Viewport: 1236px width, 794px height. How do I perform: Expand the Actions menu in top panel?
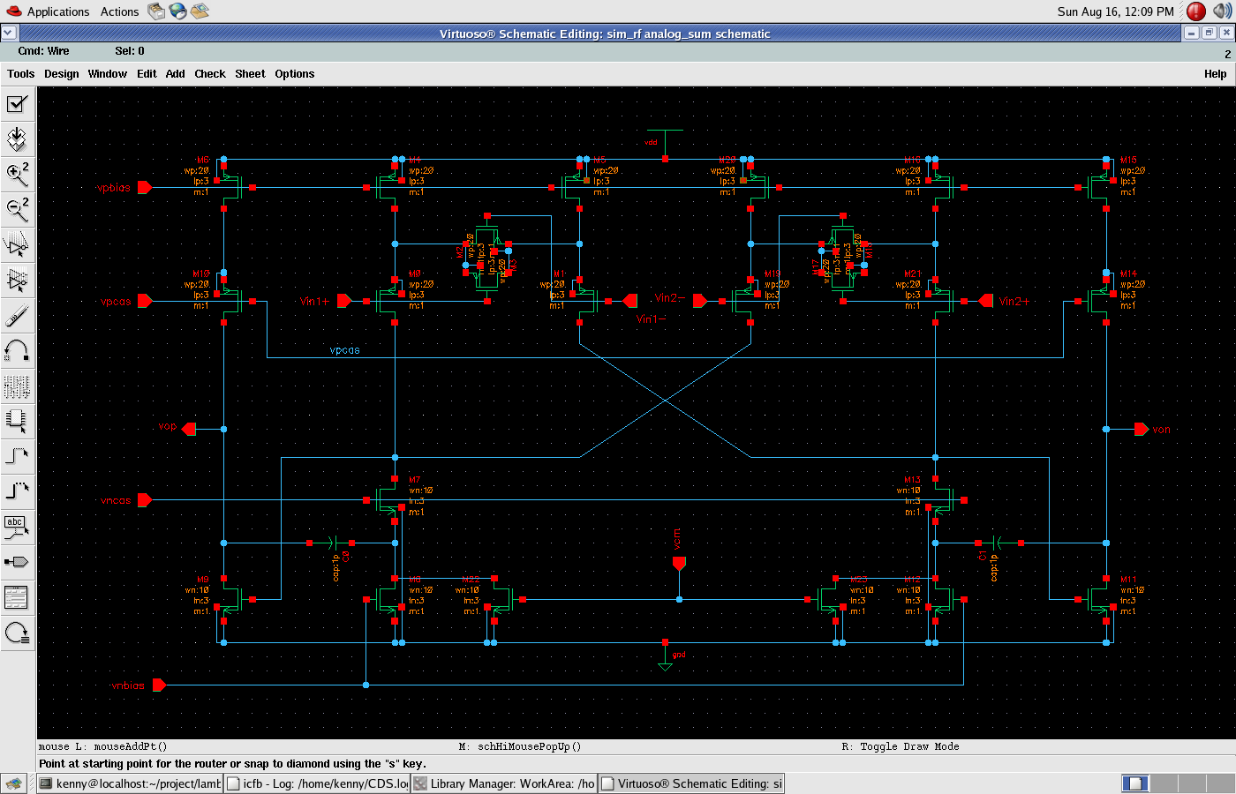pos(119,11)
